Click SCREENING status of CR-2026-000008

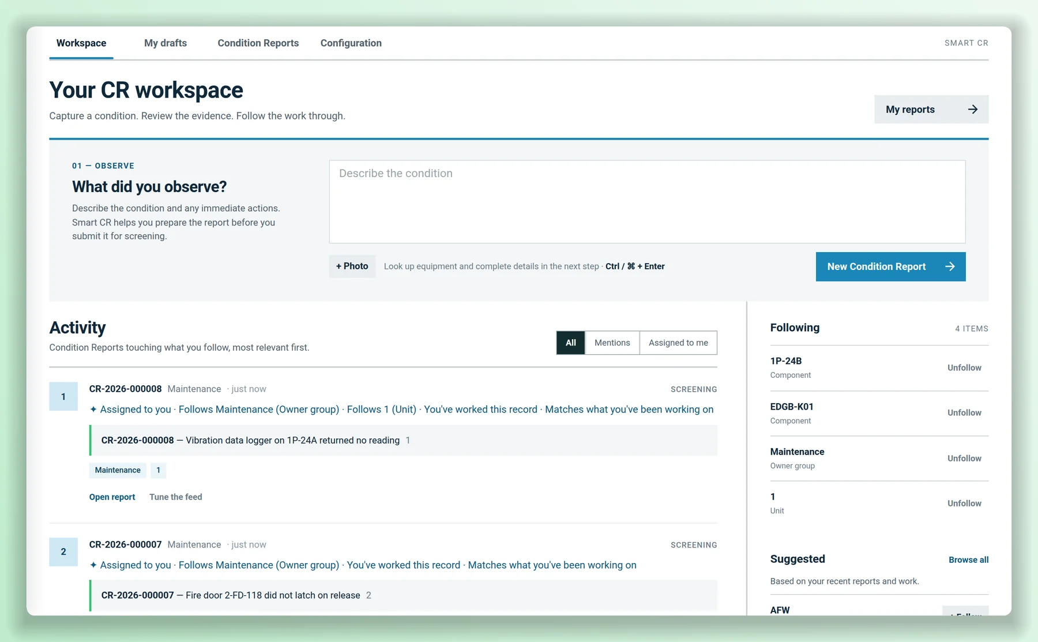[694, 389]
